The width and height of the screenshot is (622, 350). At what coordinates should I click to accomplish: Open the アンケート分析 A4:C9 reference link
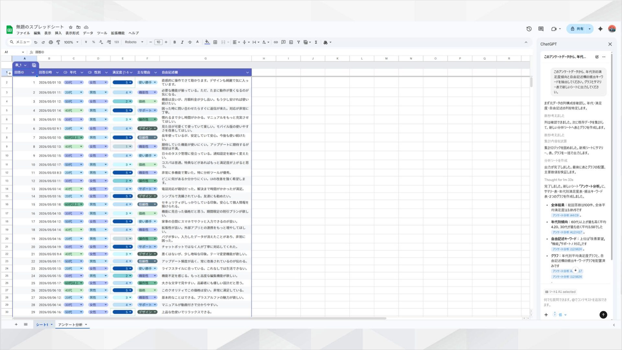[x=565, y=215]
